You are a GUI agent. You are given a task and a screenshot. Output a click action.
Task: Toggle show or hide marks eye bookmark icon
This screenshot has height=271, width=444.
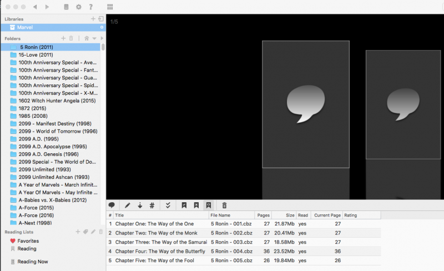209,205
